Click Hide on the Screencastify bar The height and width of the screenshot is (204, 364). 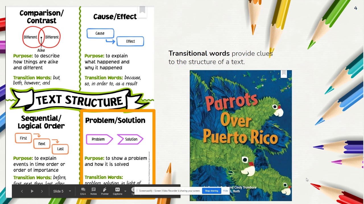click(226, 191)
